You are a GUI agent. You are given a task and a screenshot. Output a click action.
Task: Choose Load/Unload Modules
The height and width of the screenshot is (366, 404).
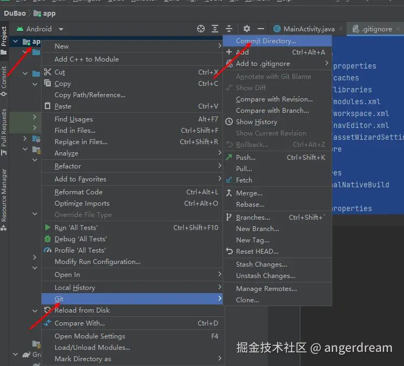coord(132,348)
